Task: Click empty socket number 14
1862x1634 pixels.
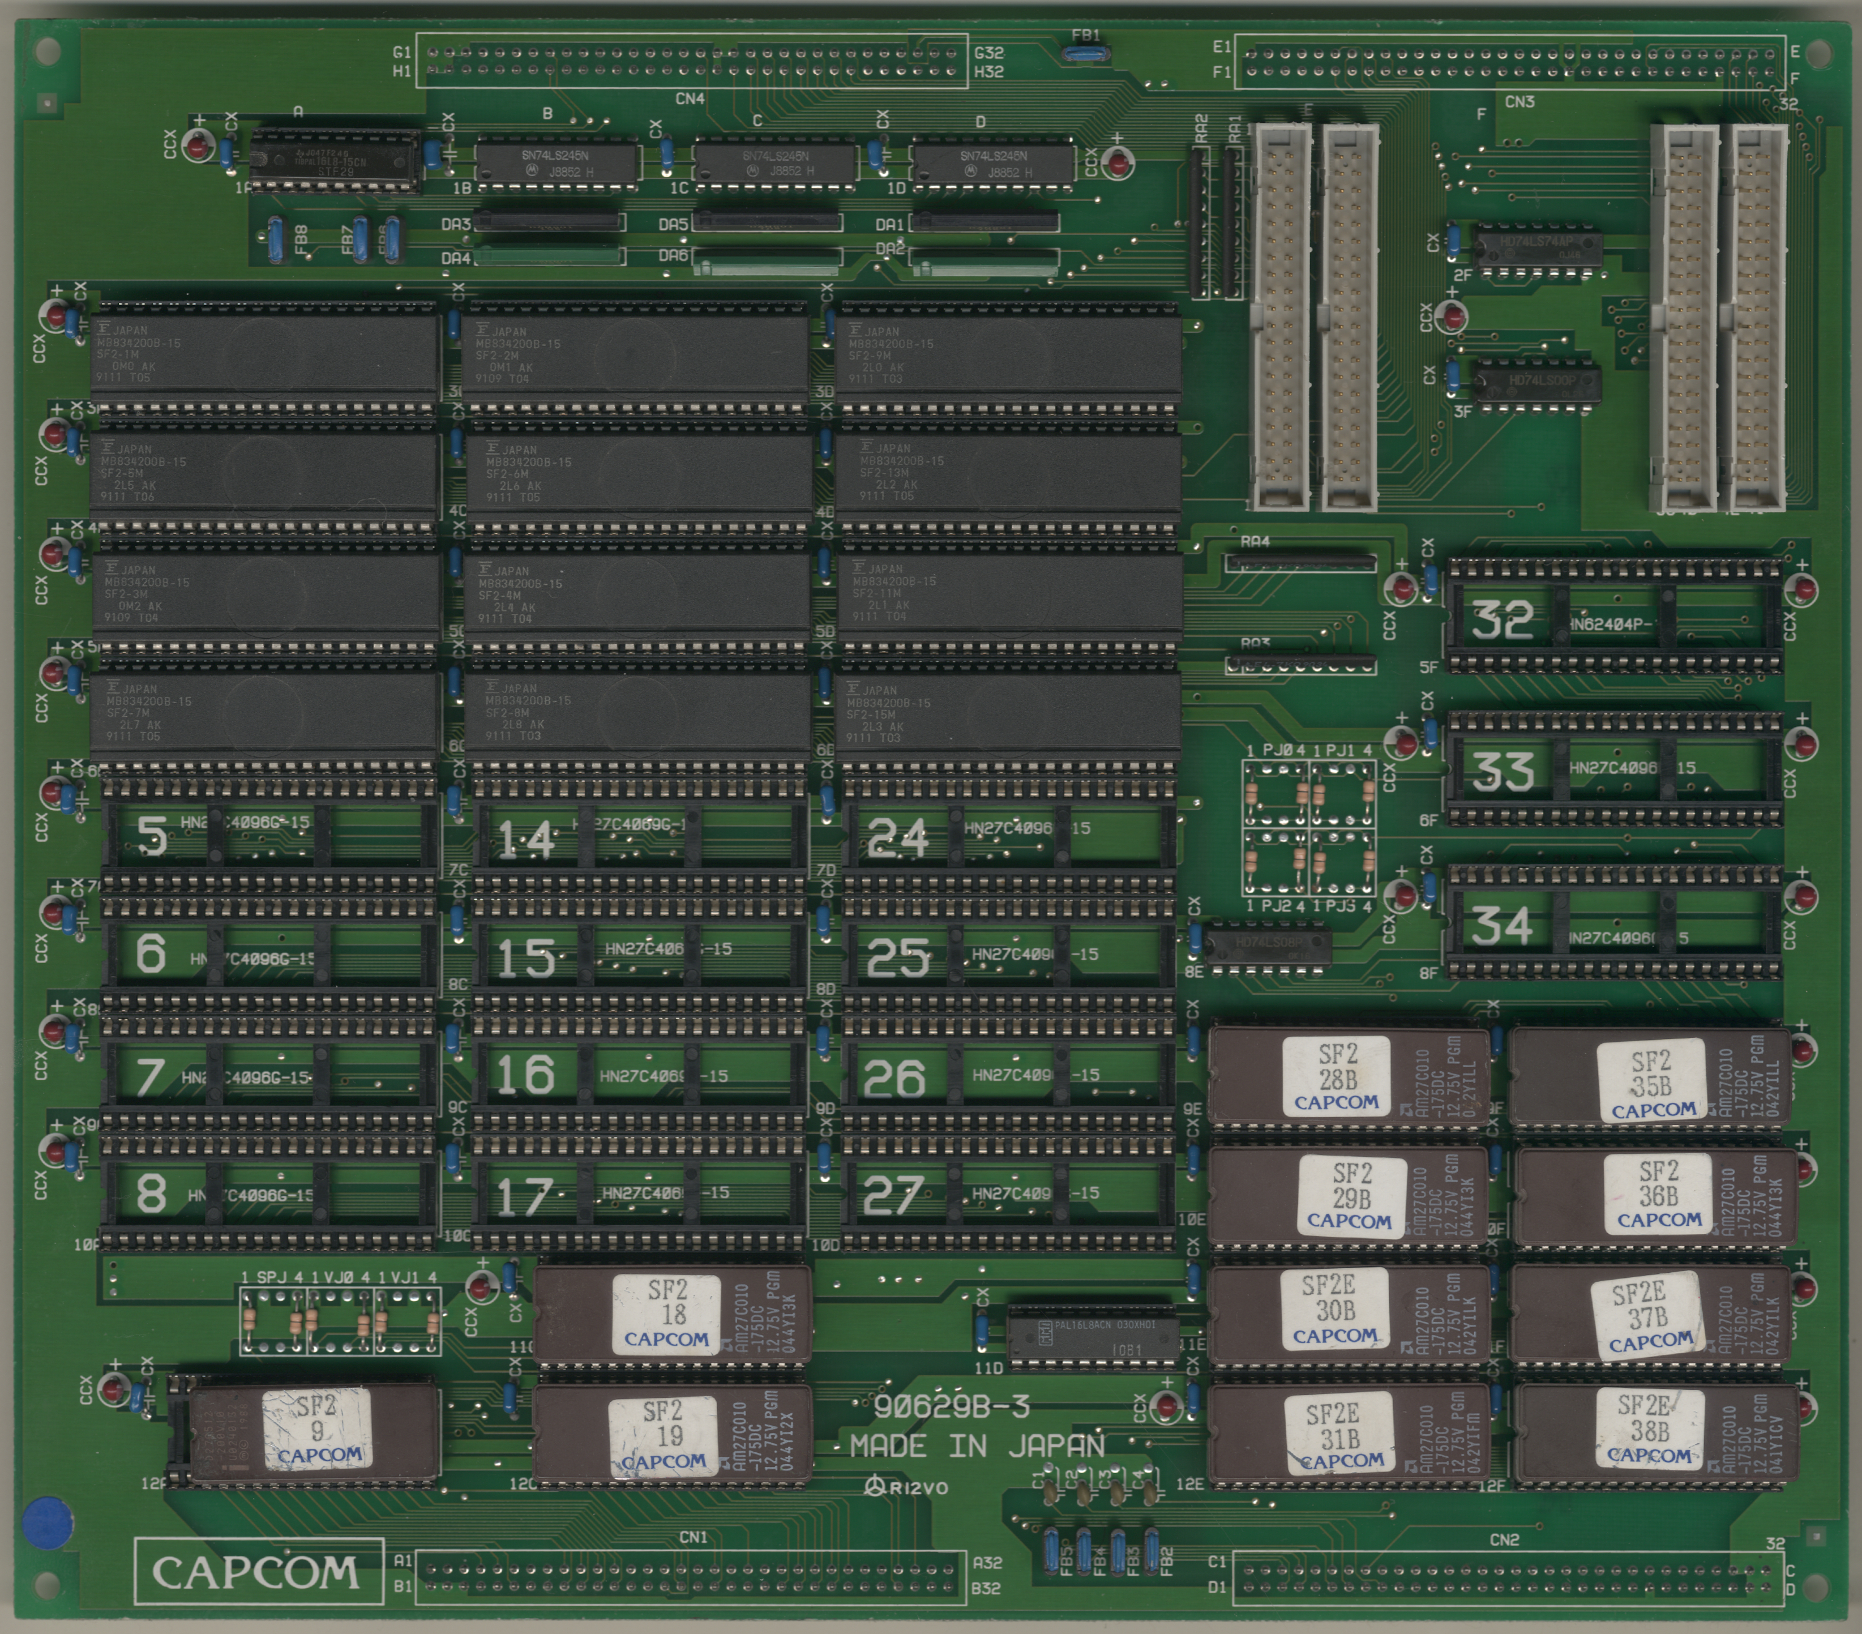Action: click(x=640, y=835)
